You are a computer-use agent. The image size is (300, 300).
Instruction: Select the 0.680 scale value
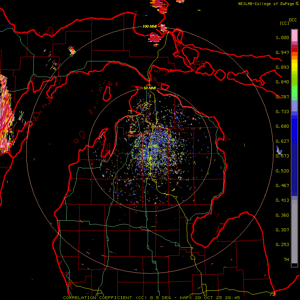[282, 126]
